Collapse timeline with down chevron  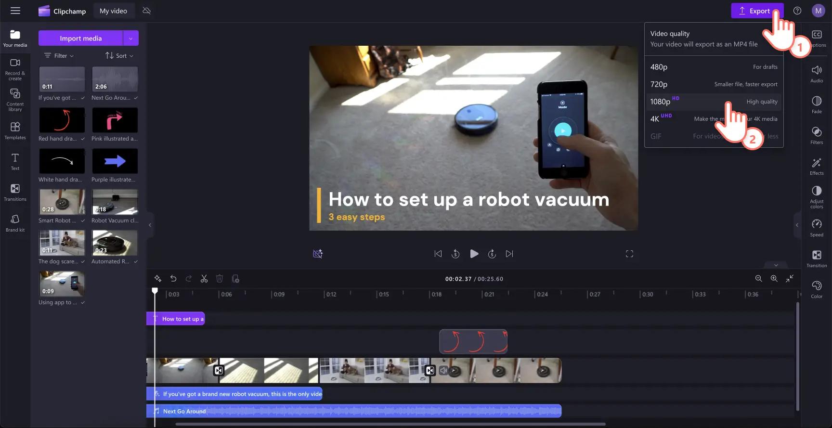tap(776, 265)
